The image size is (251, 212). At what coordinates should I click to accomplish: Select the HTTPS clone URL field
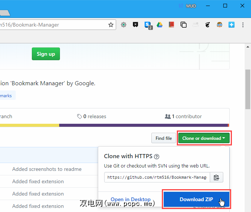coord(157,177)
